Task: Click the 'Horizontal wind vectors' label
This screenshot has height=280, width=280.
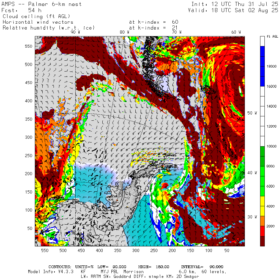Action: [x=38, y=22]
